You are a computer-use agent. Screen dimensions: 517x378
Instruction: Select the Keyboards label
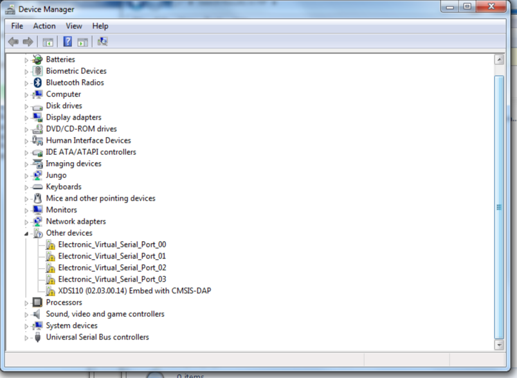pyautogui.click(x=64, y=187)
